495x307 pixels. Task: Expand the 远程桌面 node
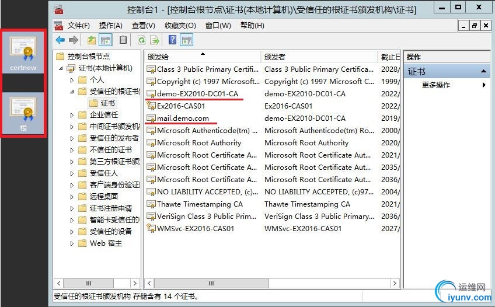coord(72,197)
